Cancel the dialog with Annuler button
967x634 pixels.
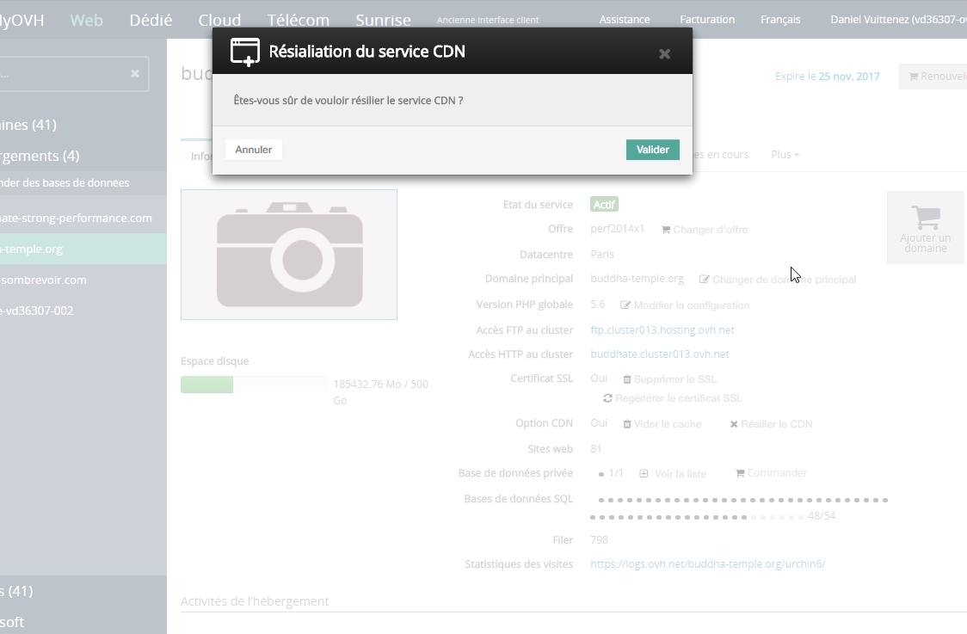pos(254,150)
